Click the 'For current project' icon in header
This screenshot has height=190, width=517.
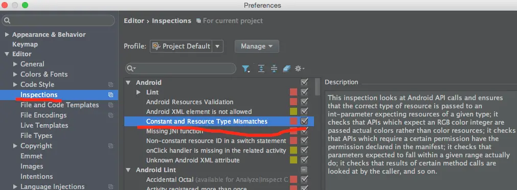198,21
